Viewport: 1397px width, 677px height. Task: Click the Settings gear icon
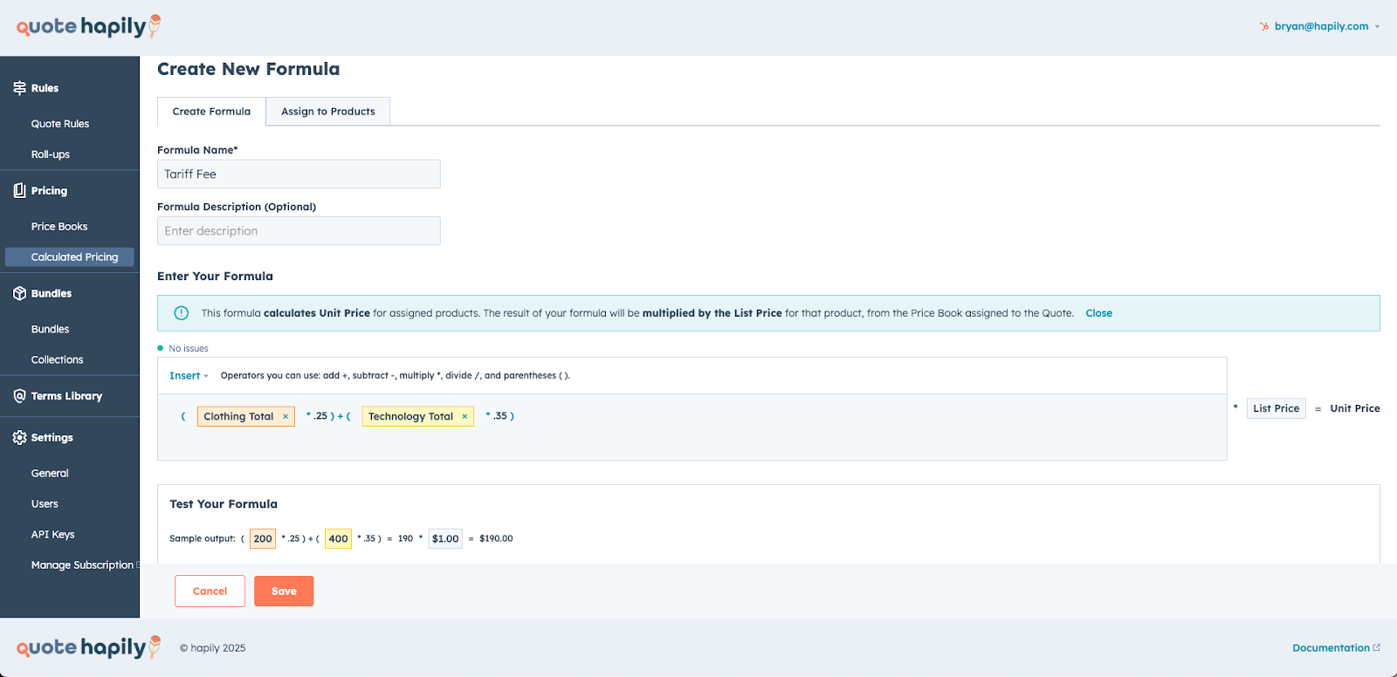19,438
